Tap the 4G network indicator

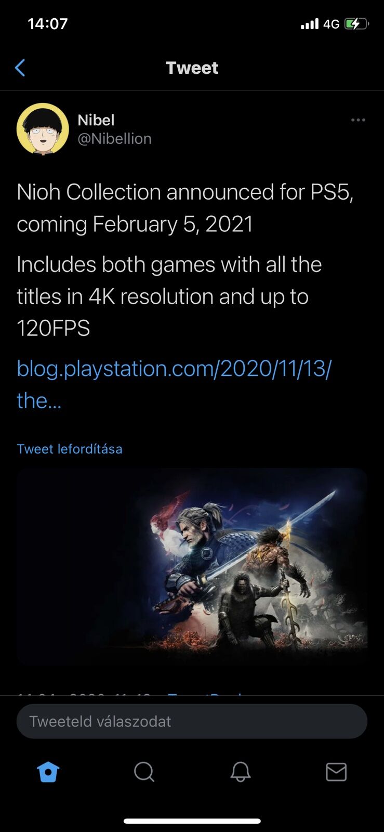pos(331,24)
